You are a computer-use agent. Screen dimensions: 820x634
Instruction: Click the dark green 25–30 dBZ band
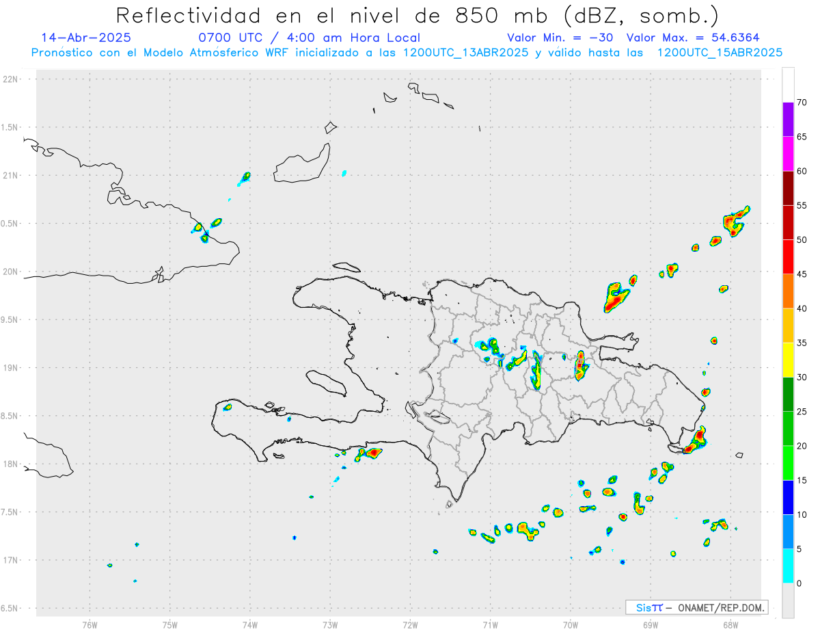(x=788, y=395)
